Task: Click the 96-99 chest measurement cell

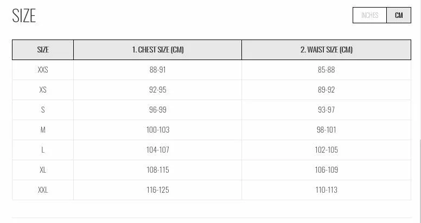Action: (158, 110)
